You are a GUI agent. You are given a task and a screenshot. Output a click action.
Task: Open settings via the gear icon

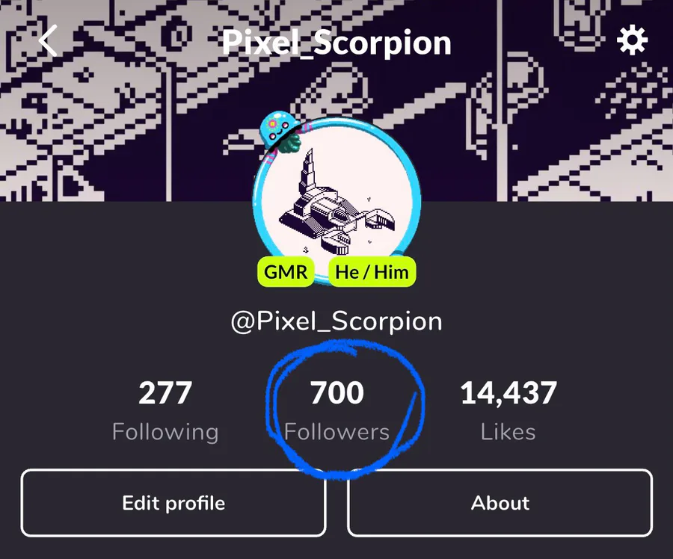click(632, 40)
